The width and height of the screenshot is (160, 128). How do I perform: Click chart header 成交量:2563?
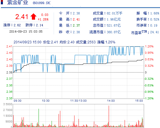click(x=86, y=42)
